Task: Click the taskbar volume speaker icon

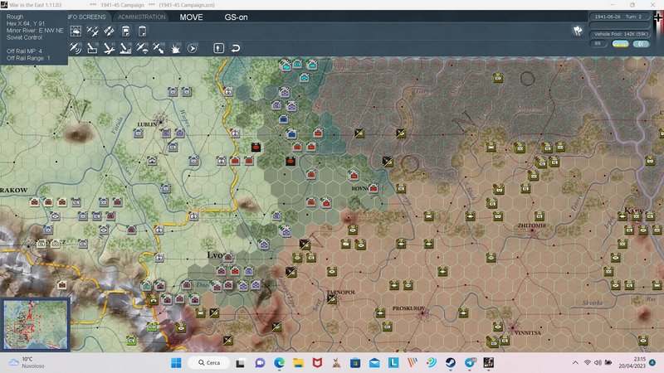Action: click(x=598, y=362)
